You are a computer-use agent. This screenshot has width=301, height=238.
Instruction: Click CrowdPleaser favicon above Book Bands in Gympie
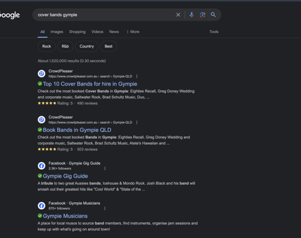coord(42,120)
